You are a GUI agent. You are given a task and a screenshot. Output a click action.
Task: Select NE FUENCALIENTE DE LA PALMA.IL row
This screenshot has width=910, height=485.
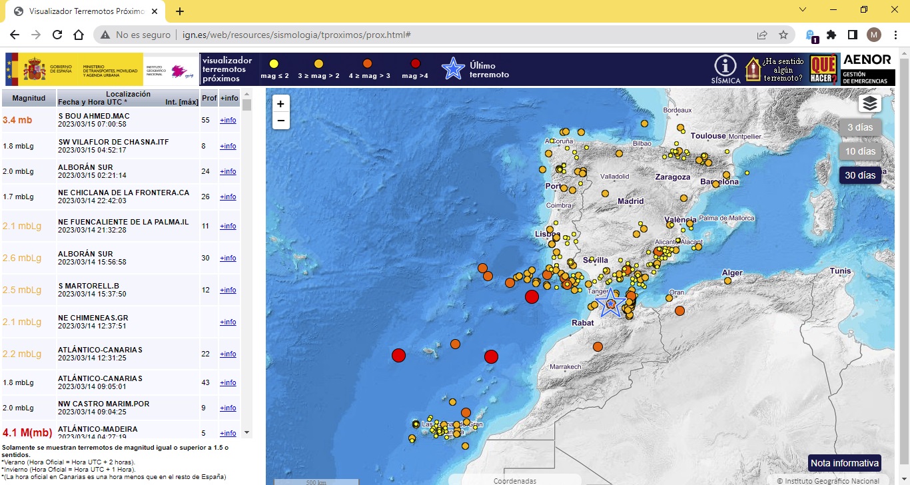click(121, 226)
